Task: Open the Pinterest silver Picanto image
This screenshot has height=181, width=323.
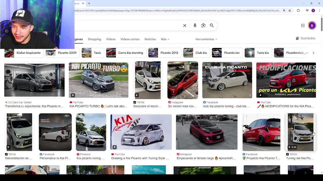Action: click(91, 132)
